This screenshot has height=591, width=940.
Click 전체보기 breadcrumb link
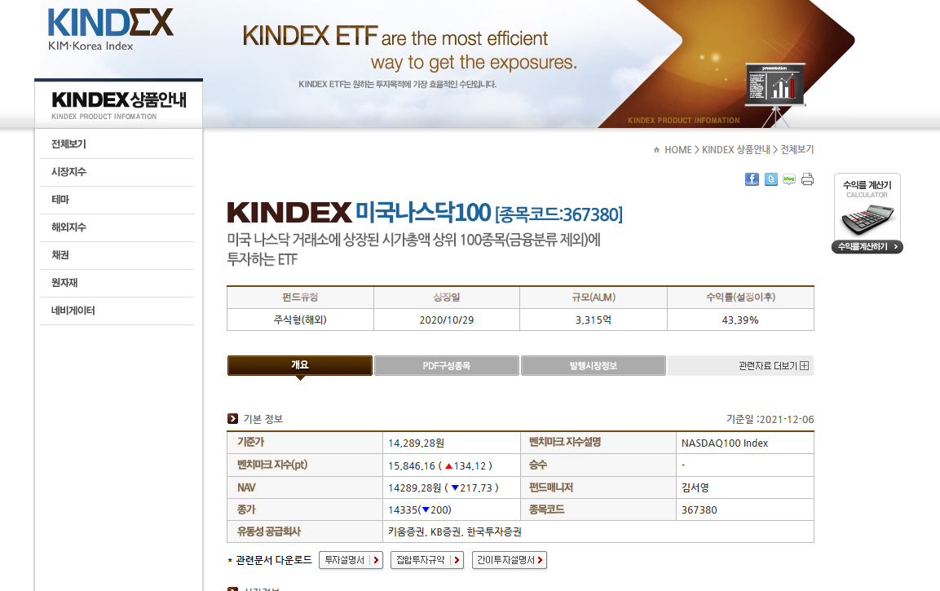coord(797,150)
